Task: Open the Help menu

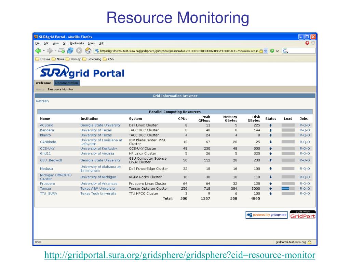Action: point(101,43)
